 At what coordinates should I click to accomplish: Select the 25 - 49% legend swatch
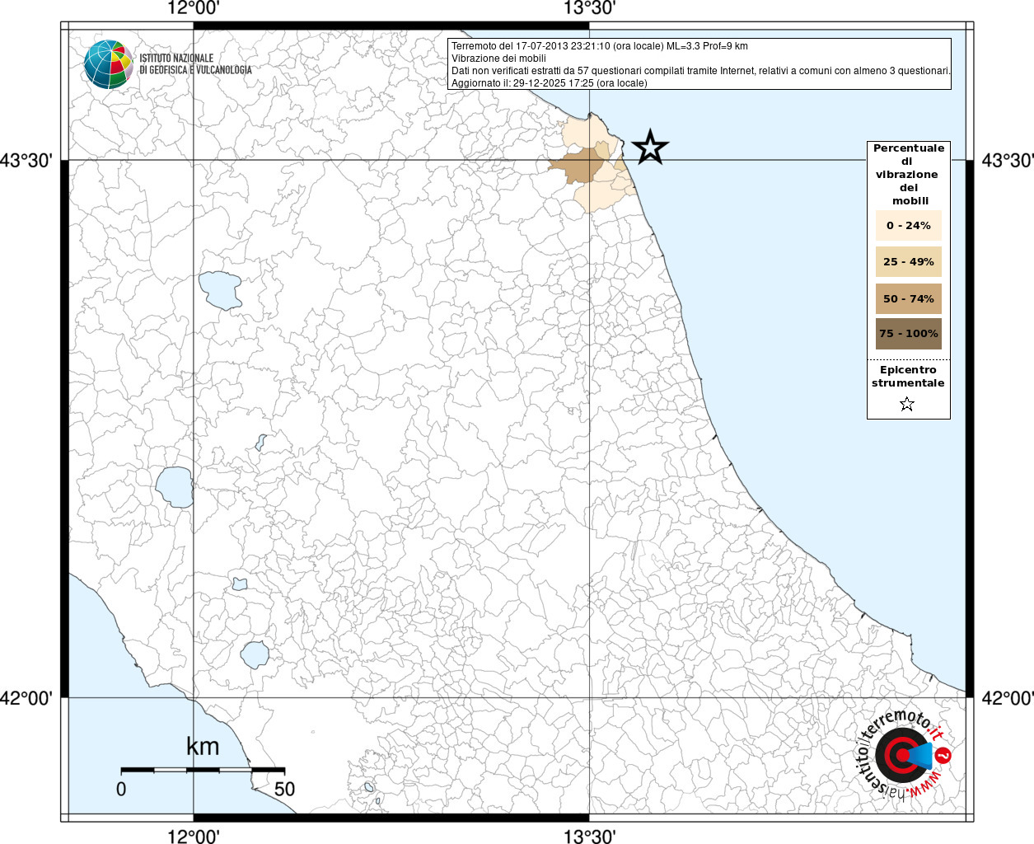(x=908, y=261)
